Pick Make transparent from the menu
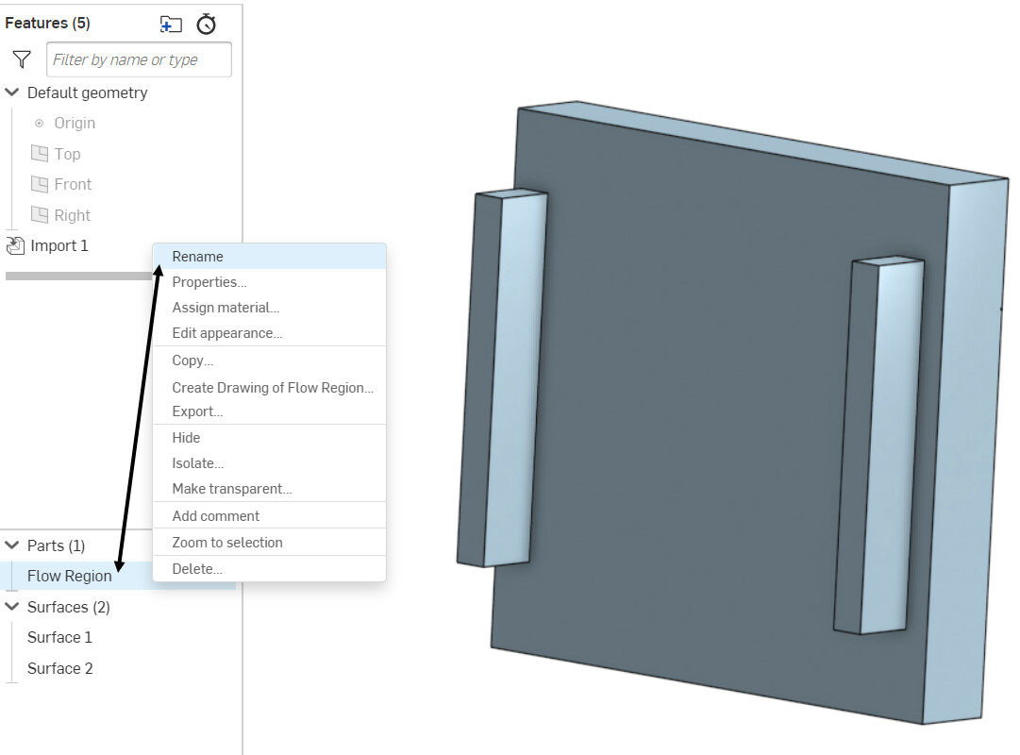1020x755 pixels. [x=232, y=488]
